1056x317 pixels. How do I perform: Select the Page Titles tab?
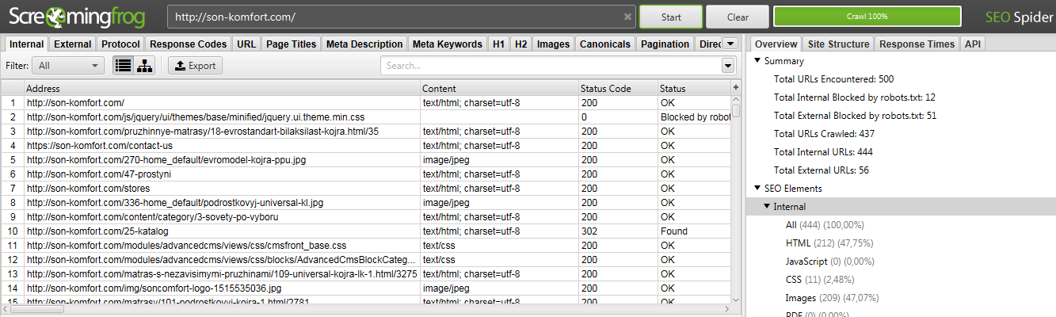(x=291, y=44)
